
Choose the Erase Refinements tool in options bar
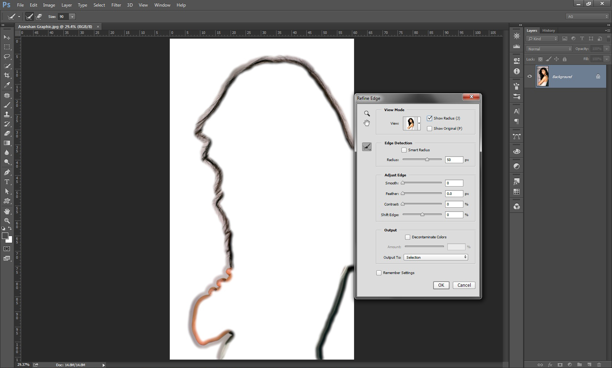click(39, 17)
